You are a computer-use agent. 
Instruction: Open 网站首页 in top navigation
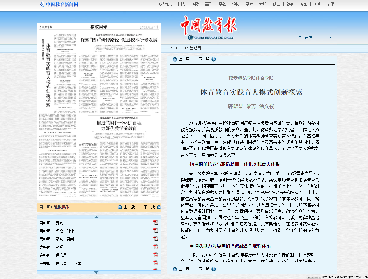tap(165, 4)
